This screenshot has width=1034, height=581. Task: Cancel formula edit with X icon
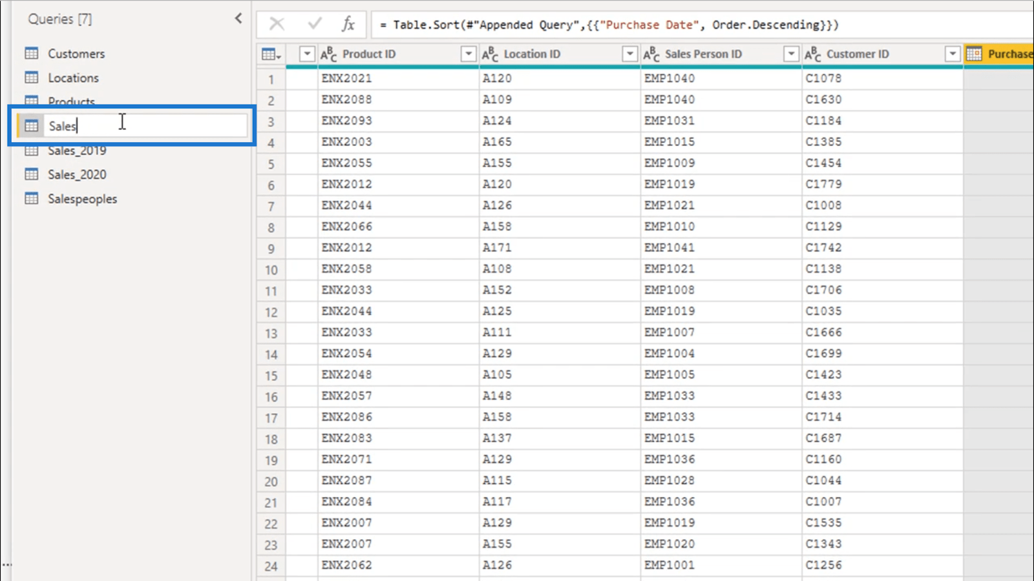coord(277,25)
